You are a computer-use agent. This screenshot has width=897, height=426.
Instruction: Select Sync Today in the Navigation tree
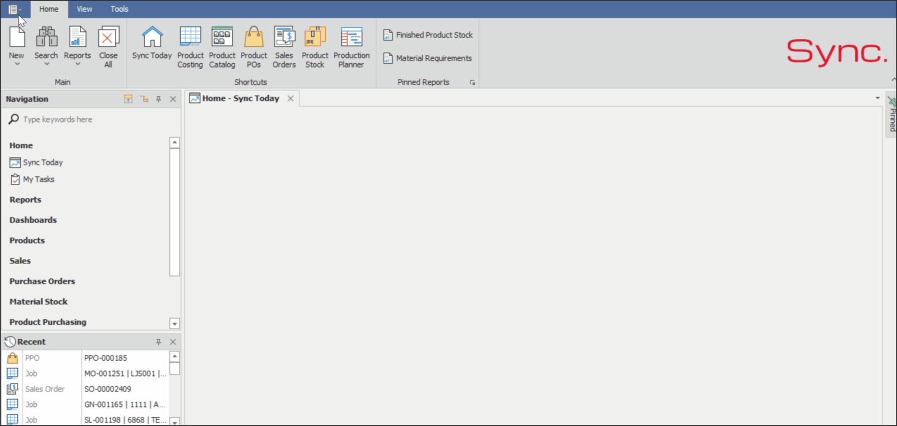(36, 162)
